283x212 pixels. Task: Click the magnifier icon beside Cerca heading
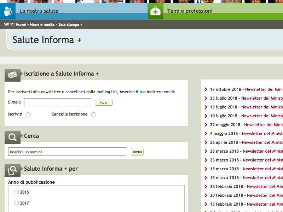12,137
